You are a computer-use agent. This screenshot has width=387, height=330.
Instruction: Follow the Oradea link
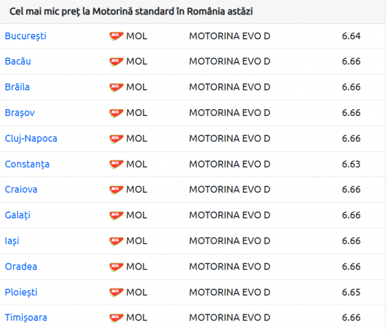[21, 266]
